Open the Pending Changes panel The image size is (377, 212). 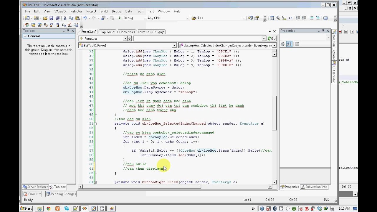pyautogui.click(x=61, y=194)
